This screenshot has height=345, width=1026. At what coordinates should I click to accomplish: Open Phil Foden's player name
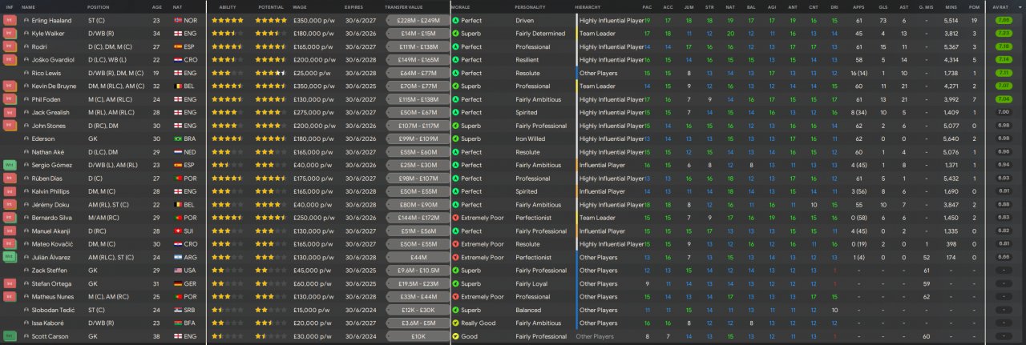point(45,99)
